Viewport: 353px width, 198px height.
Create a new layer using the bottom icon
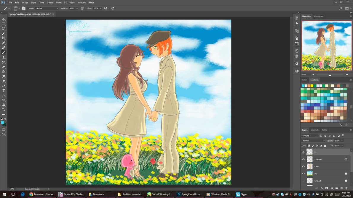click(x=341, y=188)
